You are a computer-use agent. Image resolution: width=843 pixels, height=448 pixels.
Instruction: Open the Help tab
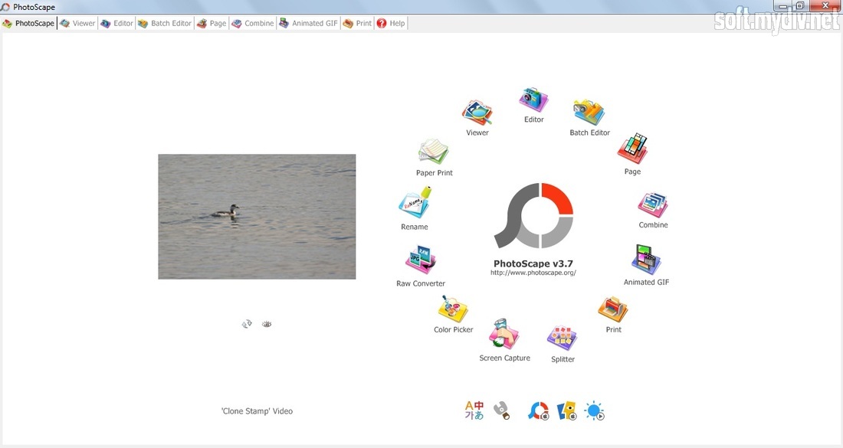pos(391,23)
